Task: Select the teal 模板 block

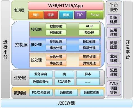Action: click(x=66, y=15)
